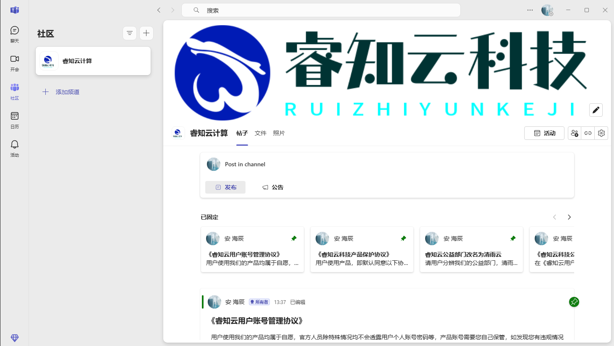The height and width of the screenshot is (346, 614).
Task: Open the 日历 calendar section
Action: pyautogui.click(x=15, y=120)
